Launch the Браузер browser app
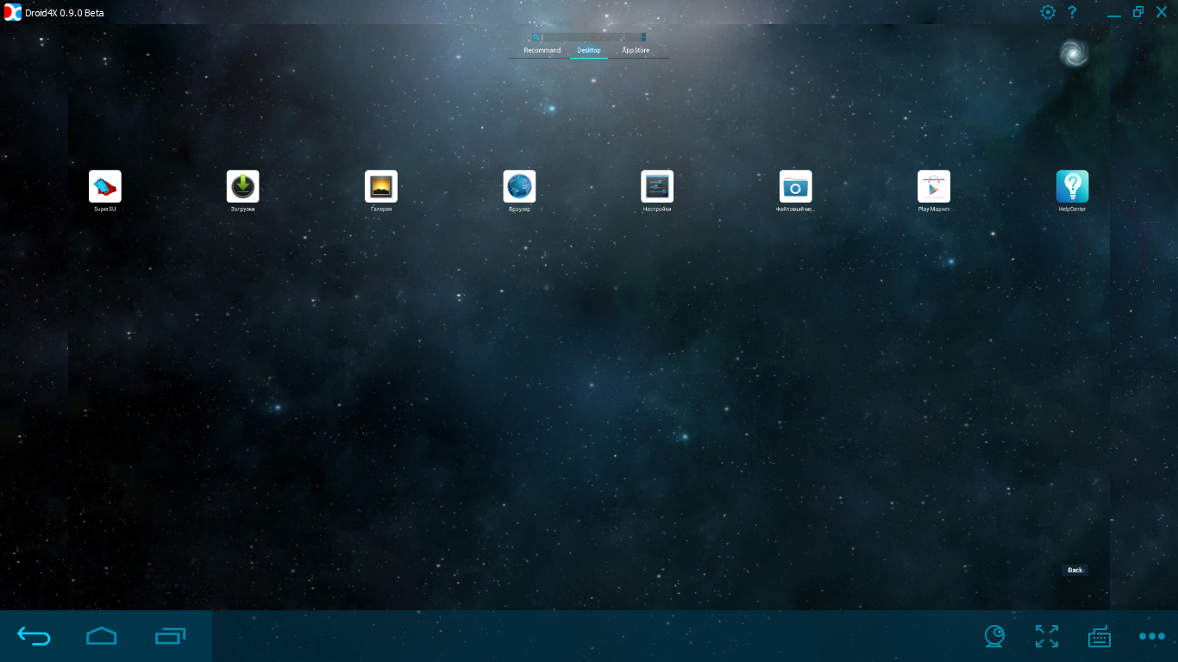The image size is (1178, 662). pos(519,186)
